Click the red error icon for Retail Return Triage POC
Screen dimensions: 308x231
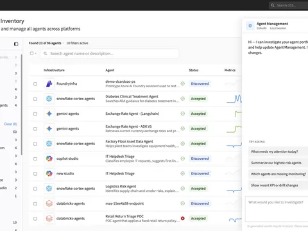(183, 218)
